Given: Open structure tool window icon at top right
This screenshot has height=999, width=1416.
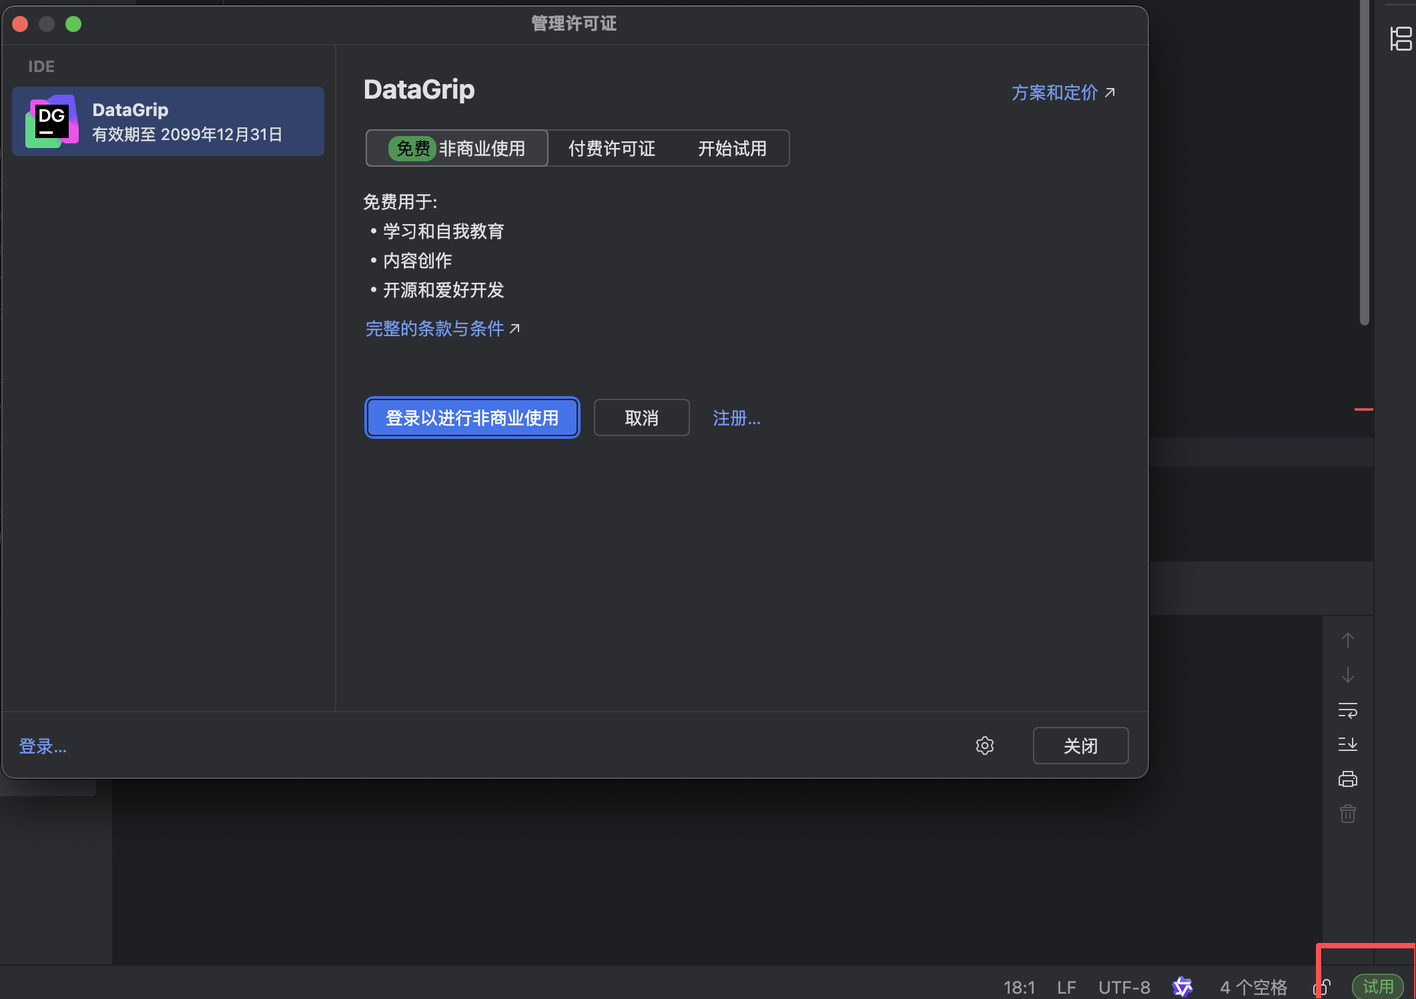Looking at the screenshot, I should coord(1401,39).
